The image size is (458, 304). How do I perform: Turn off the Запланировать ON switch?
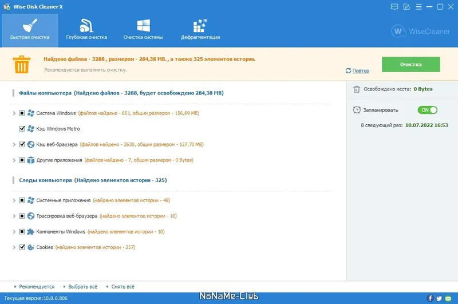click(x=427, y=110)
